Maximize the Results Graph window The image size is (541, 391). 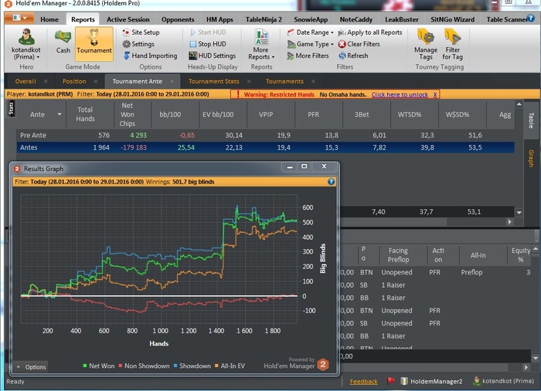pyautogui.click(x=304, y=167)
